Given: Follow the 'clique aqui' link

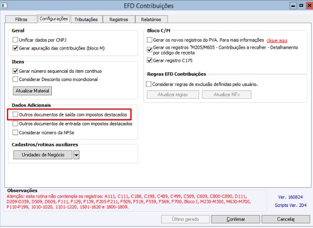Looking at the screenshot, I should pos(277,40).
